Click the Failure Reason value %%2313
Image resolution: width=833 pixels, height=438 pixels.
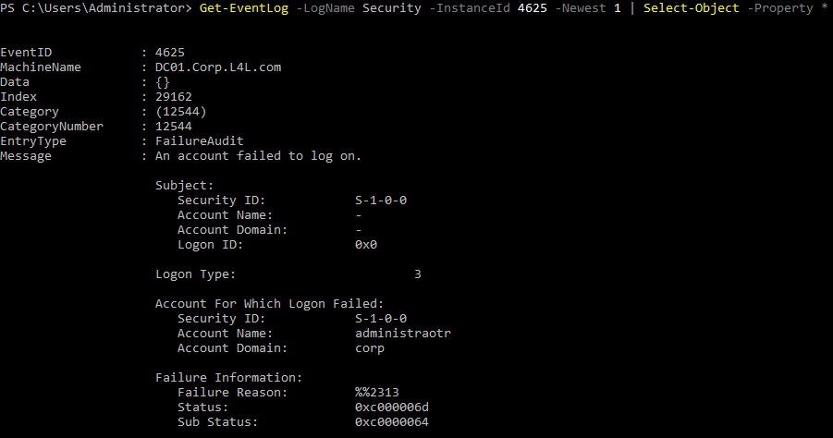pos(377,393)
